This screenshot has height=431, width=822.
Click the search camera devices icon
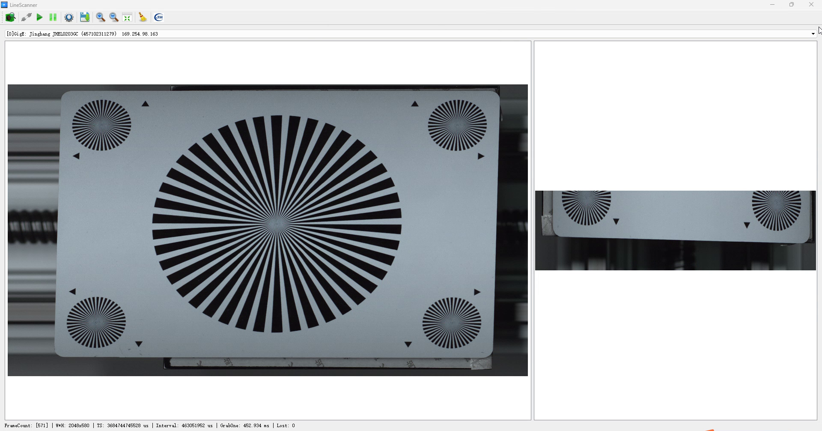coord(10,17)
